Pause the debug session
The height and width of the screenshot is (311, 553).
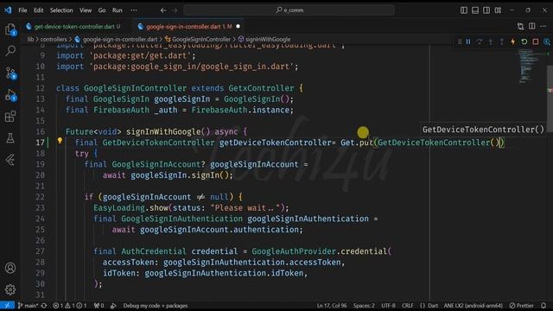pyautogui.click(x=468, y=42)
